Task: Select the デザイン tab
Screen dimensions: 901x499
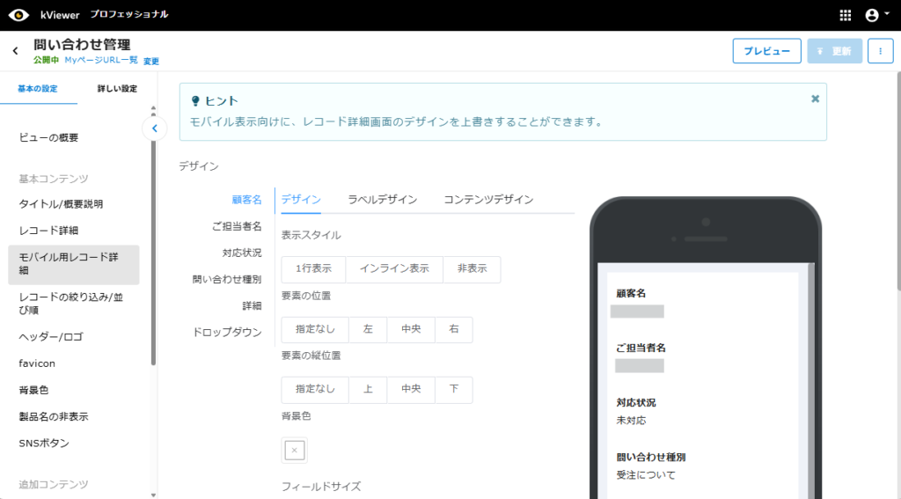Action: click(x=301, y=200)
